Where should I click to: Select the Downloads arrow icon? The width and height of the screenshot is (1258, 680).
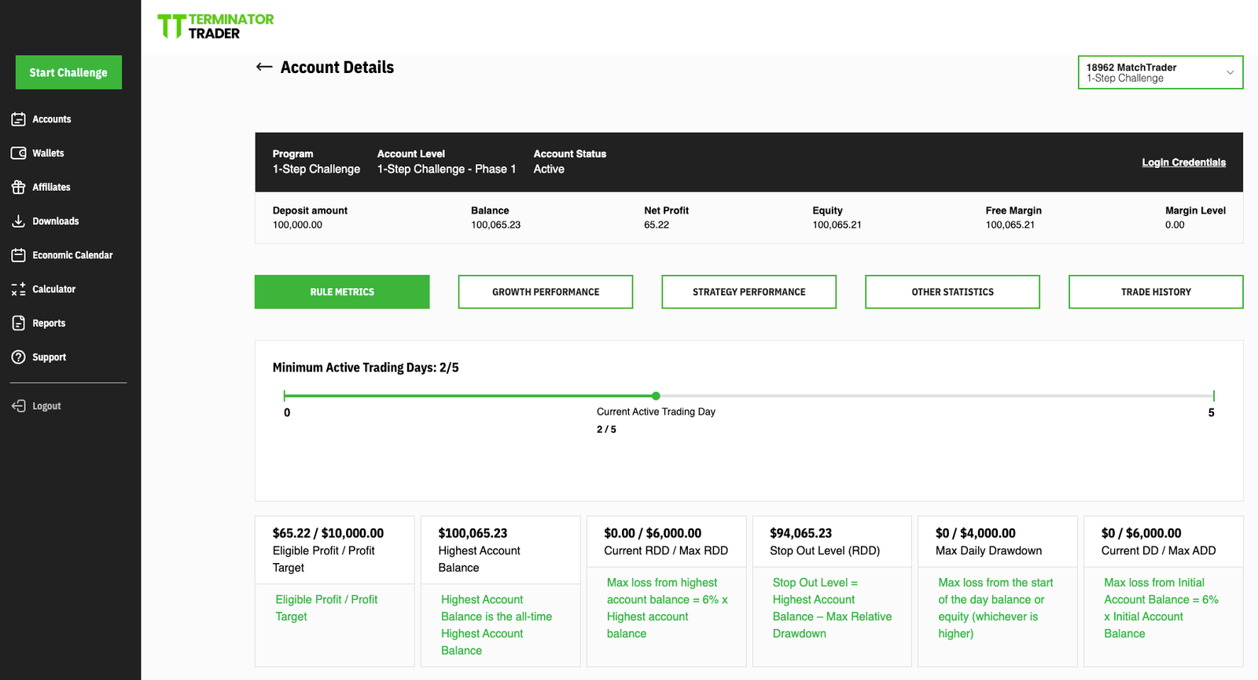(19, 221)
